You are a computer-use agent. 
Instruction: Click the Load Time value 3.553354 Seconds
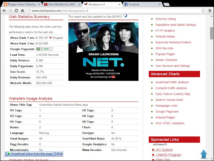pyautogui.click(x=47, y=55)
